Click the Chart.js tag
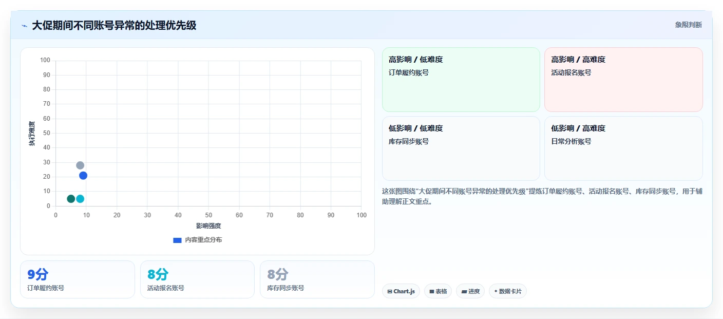The image size is (723, 319). pyautogui.click(x=401, y=291)
